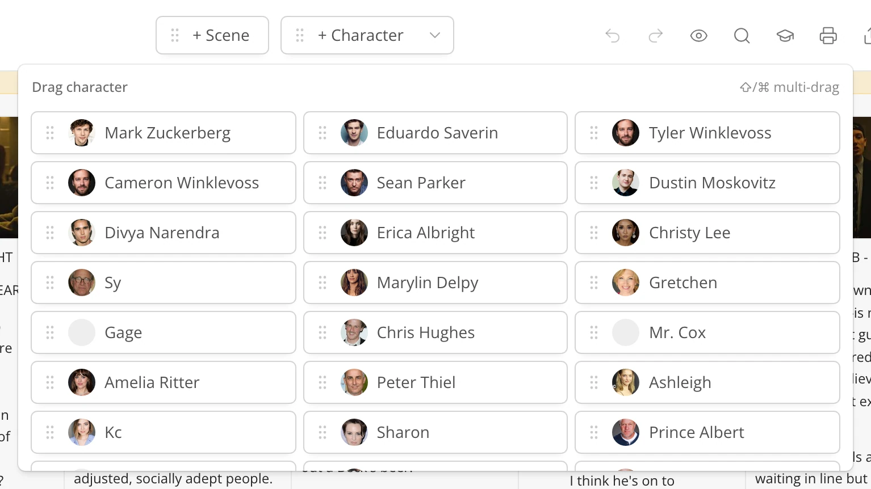
Task: Click the printer icon
Action: (828, 36)
